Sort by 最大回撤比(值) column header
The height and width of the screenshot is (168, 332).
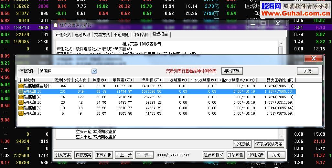[276, 80]
